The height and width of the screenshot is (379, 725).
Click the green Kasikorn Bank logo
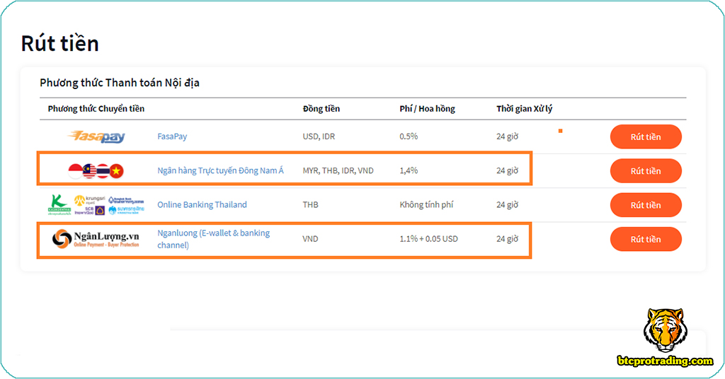[x=59, y=204]
